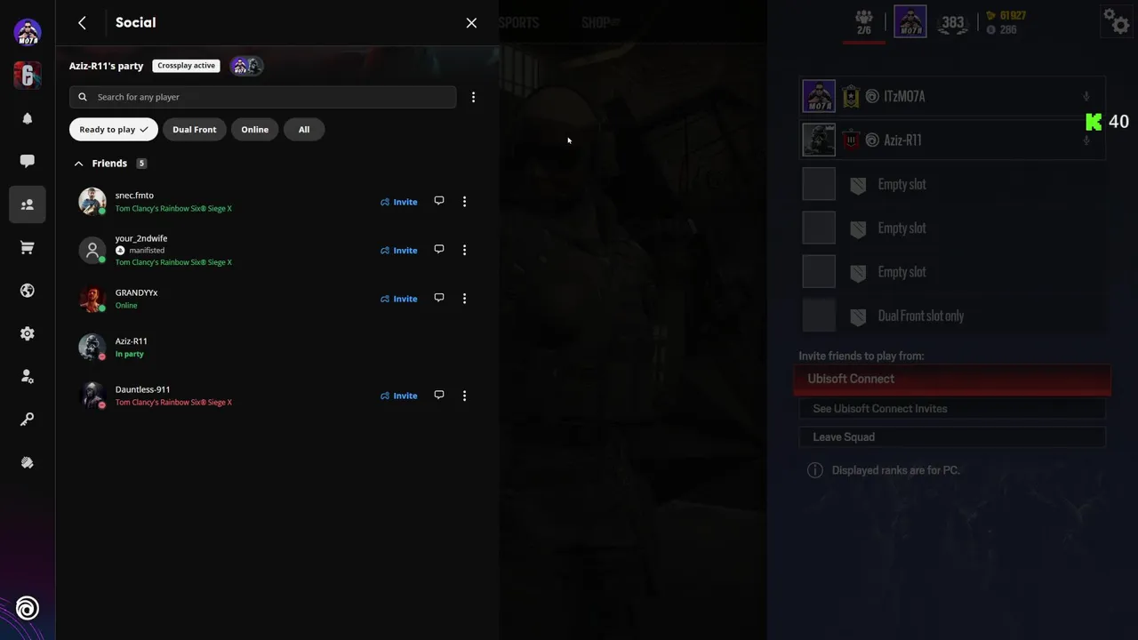Image resolution: width=1138 pixels, height=640 pixels.
Task: Open more options next to search bar
Action: [473, 97]
